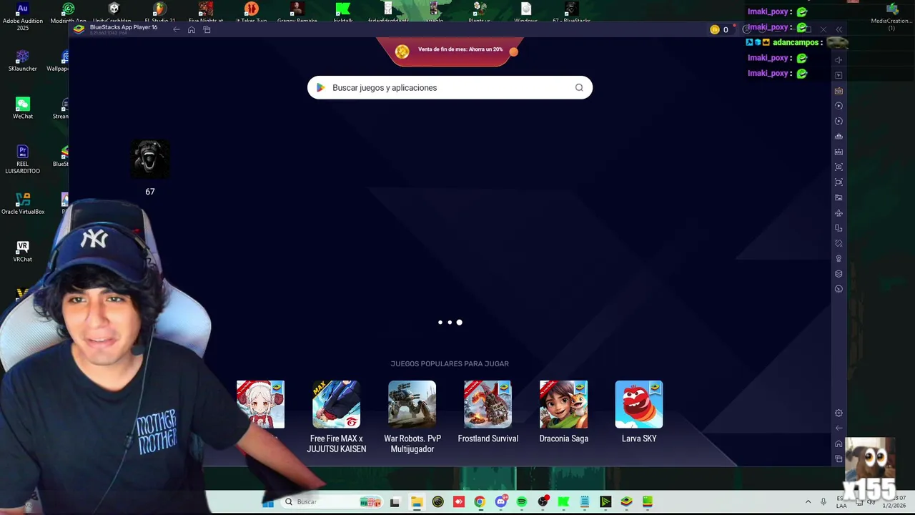This screenshot has width=915, height=515.
Task: Click the microphone icon in system tray
Action: tap(823, 502)
